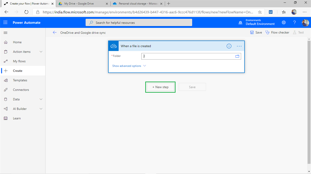Click the Environments globe icon
The width and height of the screenshot is (311, 174).
241,23
